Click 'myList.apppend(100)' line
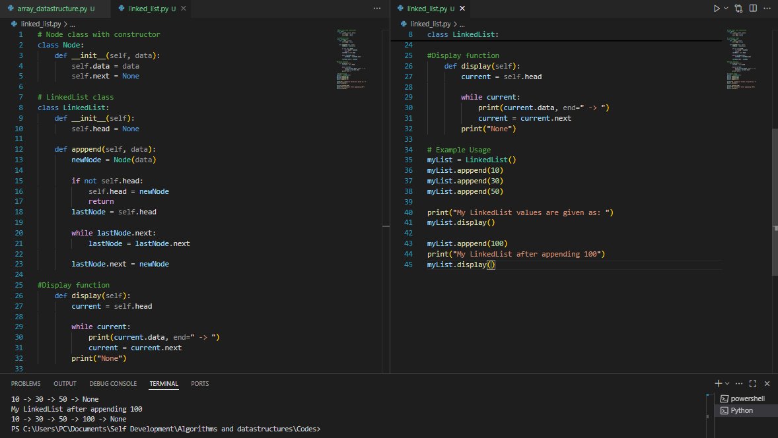Image resolution: width=778 pixels, height=438 pixels. pyautogui.click(x=468, y=243)
